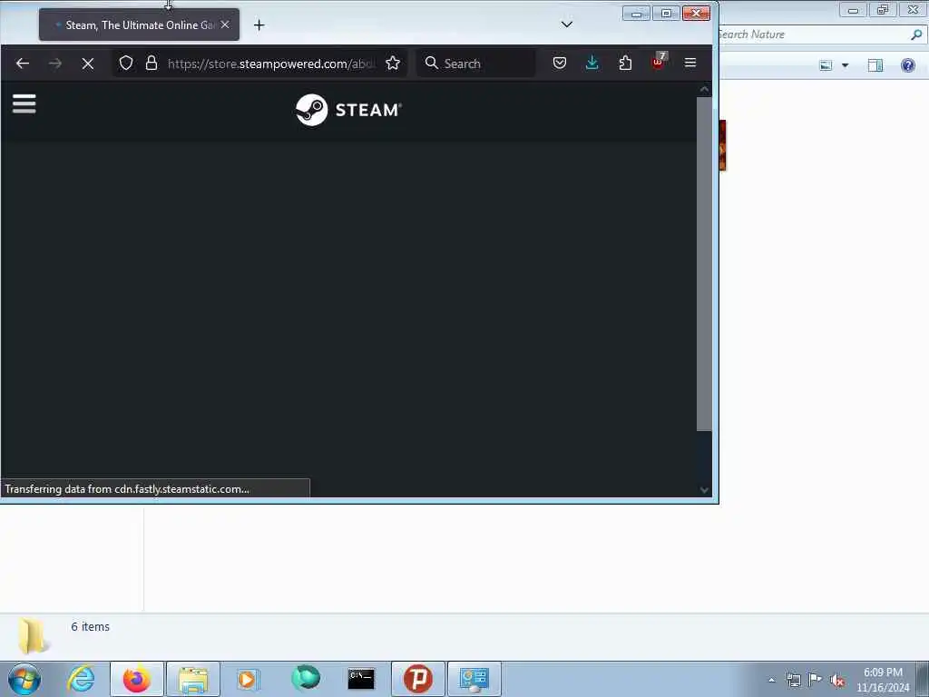The image size is (929, 697).
Task: Restore down the Explorer window
Action: pyautogui.click(x=883, y=9)
